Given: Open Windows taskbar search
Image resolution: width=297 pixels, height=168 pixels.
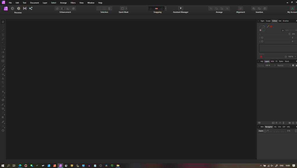Looking at the screenshot, I should [8, 165].
